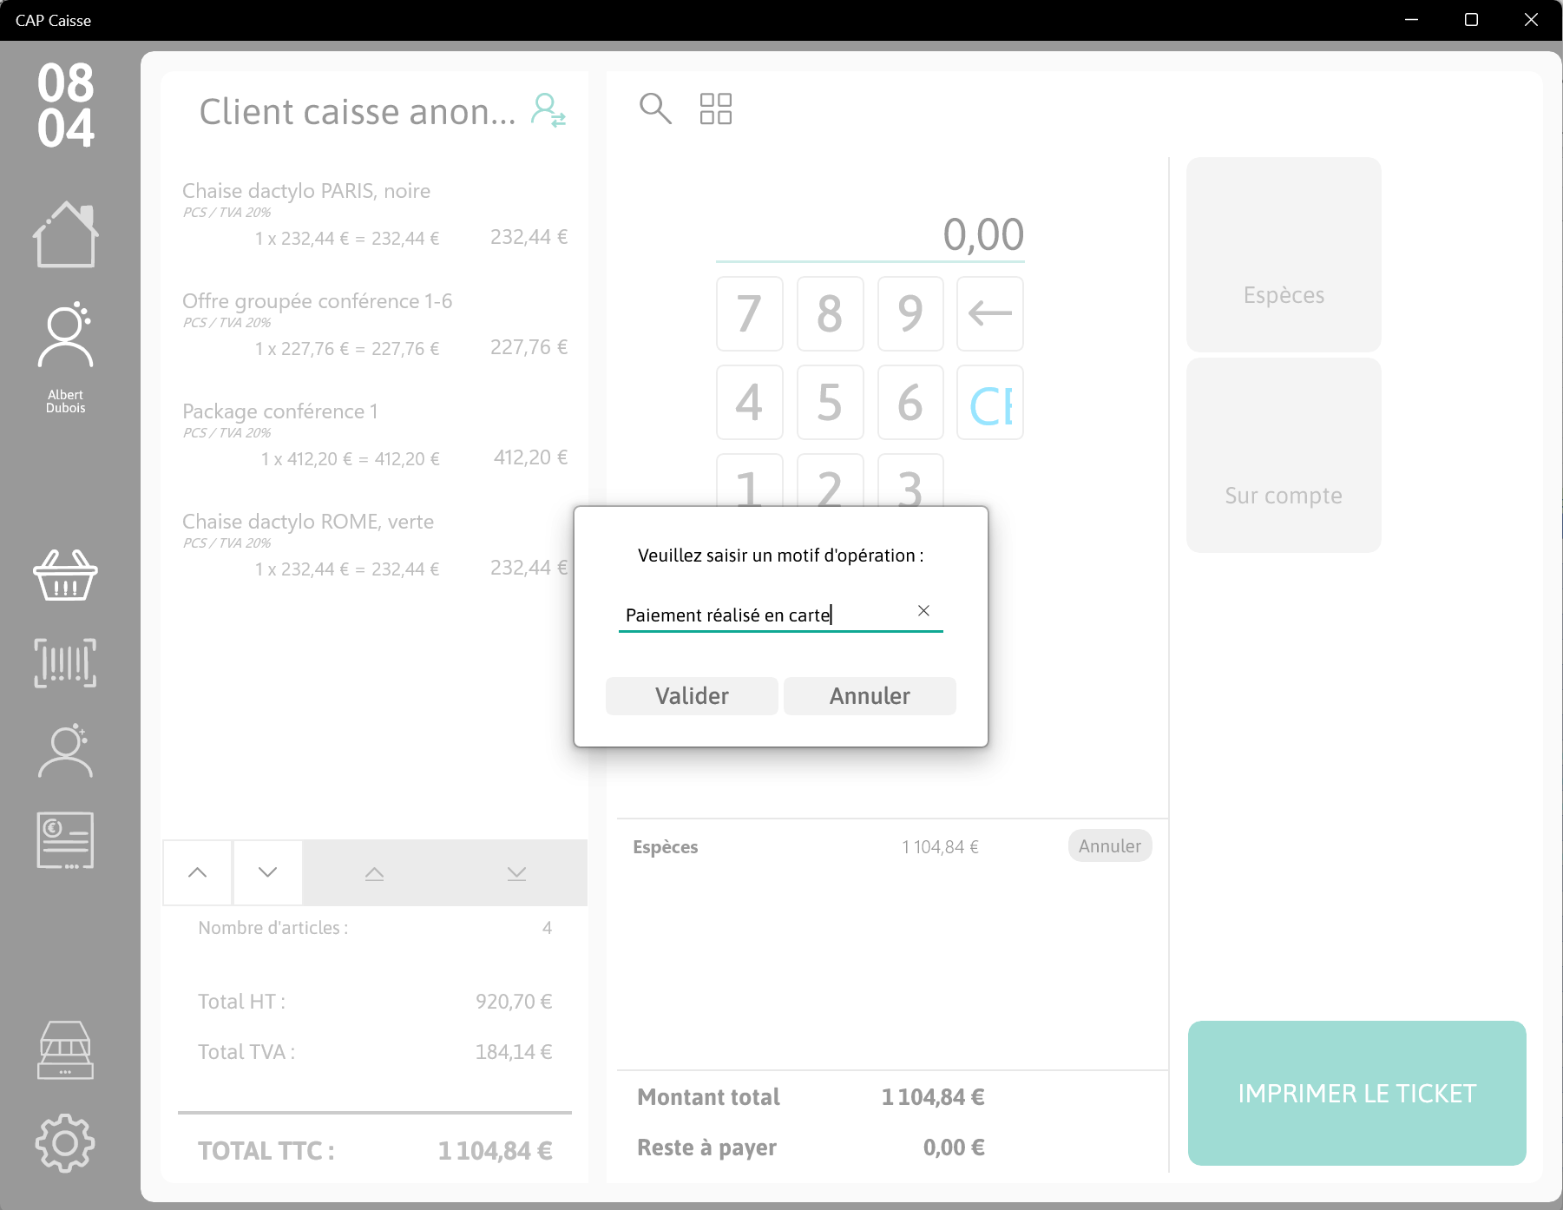The image size is (1563, 1210).
Task: Cancel the Espèces payment line
Action: 1110,846
